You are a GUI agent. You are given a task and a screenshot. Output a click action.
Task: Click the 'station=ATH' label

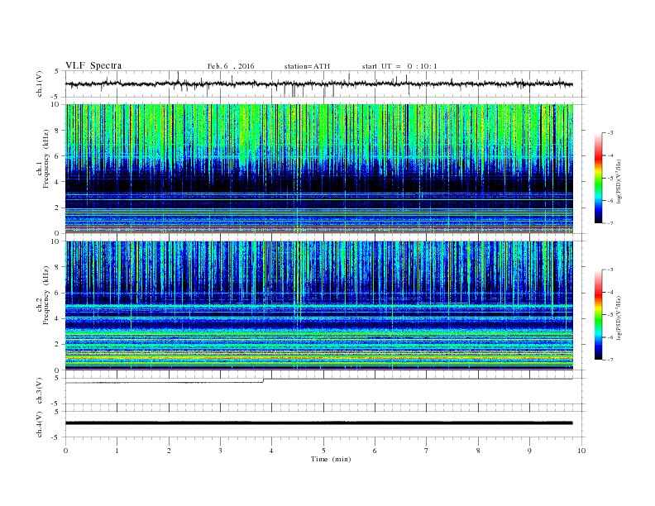307,66
